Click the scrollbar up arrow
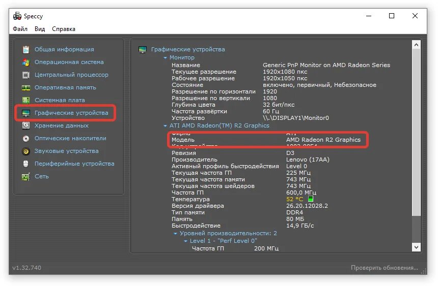The width and height of the screenshot is (438, 286). [x=416, y=45]
